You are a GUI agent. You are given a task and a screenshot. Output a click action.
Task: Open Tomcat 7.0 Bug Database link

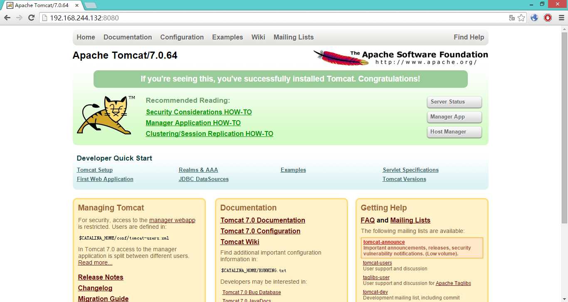click(252, 292)
